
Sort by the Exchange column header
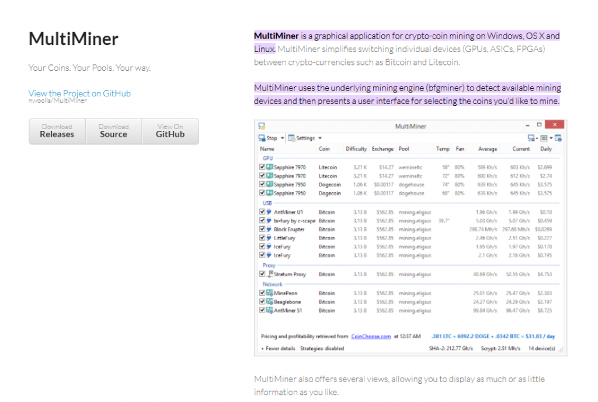click(x=383, y=149)
